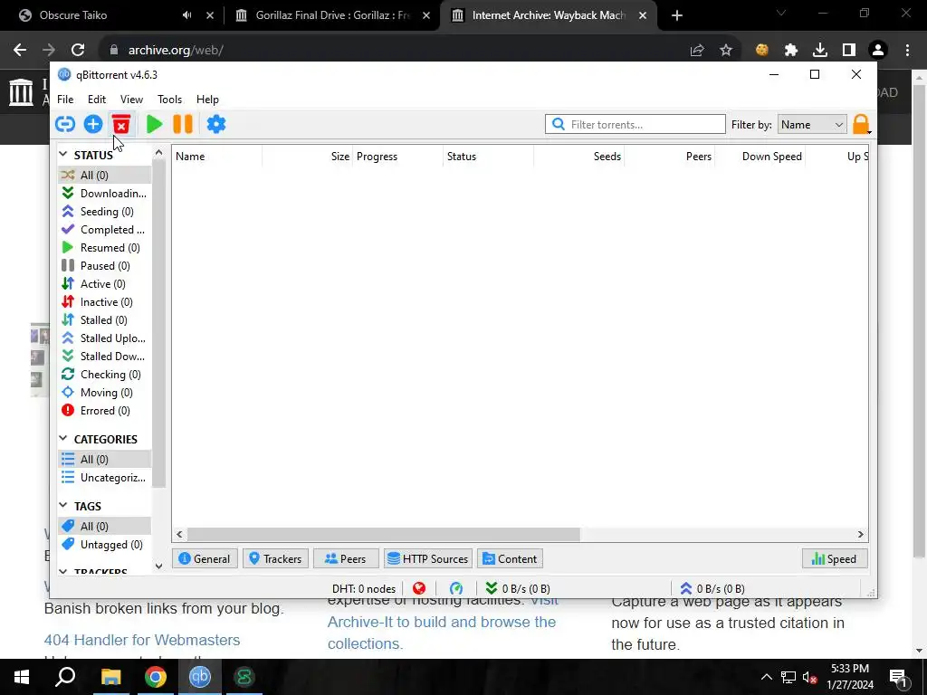Open the View menu

pos(132,100)
